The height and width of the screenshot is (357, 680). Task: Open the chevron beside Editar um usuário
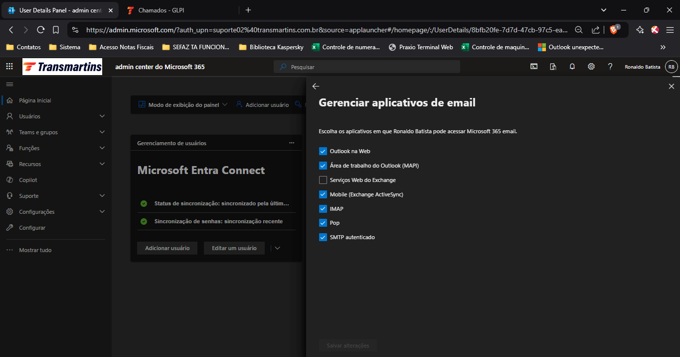278,248
